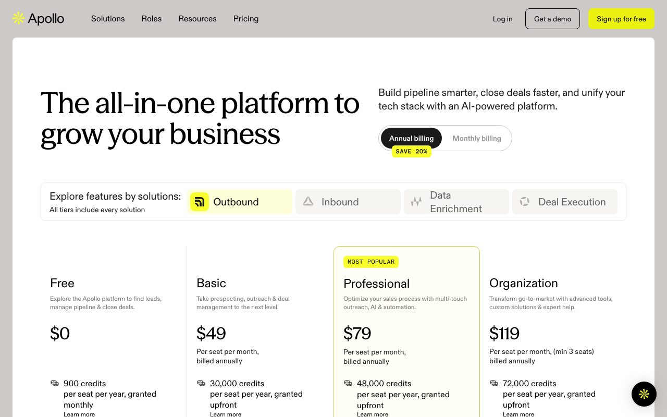Click Sign up for free

(621, 19)
